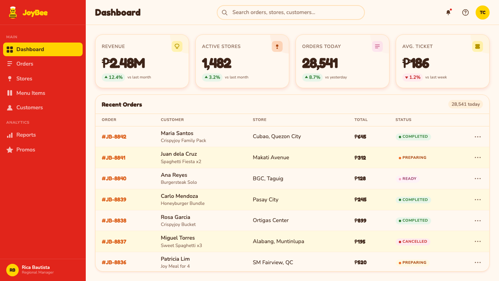The image size is (499, 281).
Task: Open order link #JB-8841
Action: point(113,158)
